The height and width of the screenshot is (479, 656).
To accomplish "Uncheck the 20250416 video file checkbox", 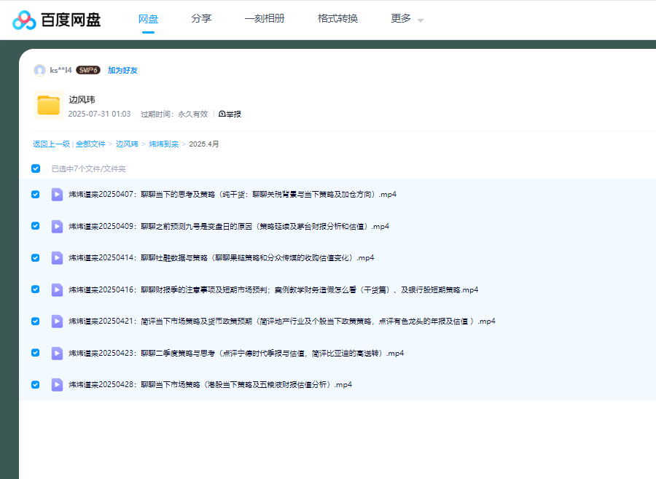I will pyautogui.click(x=36, y=289).
